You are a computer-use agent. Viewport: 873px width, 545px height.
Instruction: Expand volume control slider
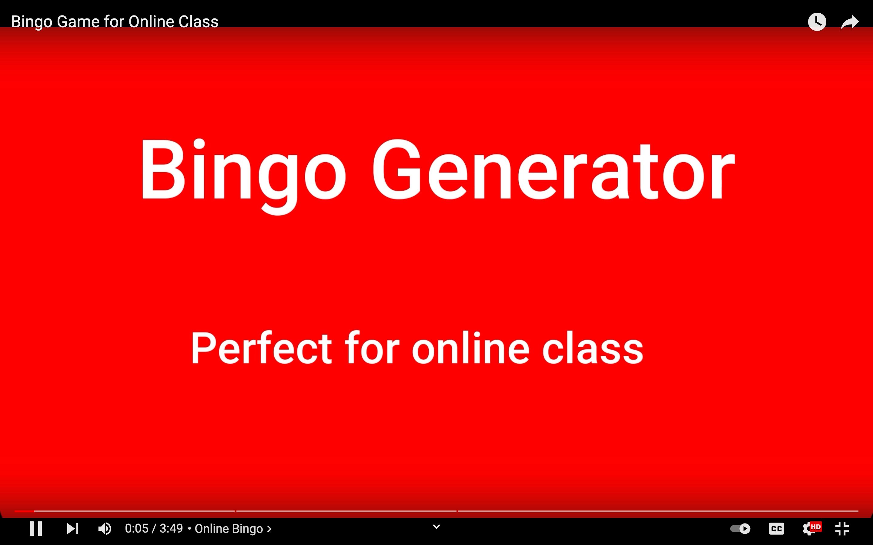click(105, 528)
